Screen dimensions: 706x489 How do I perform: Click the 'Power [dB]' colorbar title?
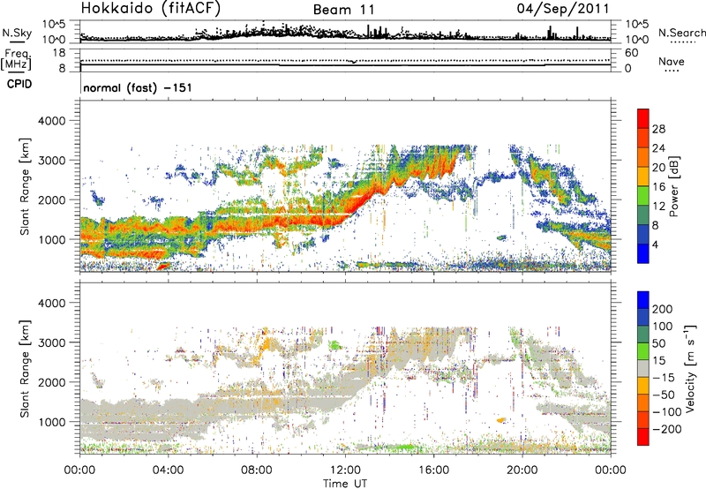pyautogui.click(x=674, y=186)
